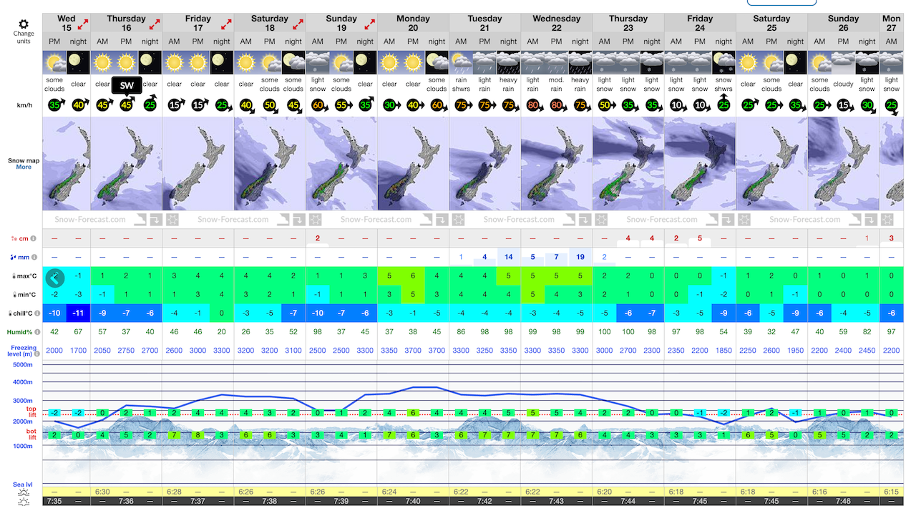Screen dimensions: 916x521
Task: Click the Monday 20 day header
Action: point(413,23)
